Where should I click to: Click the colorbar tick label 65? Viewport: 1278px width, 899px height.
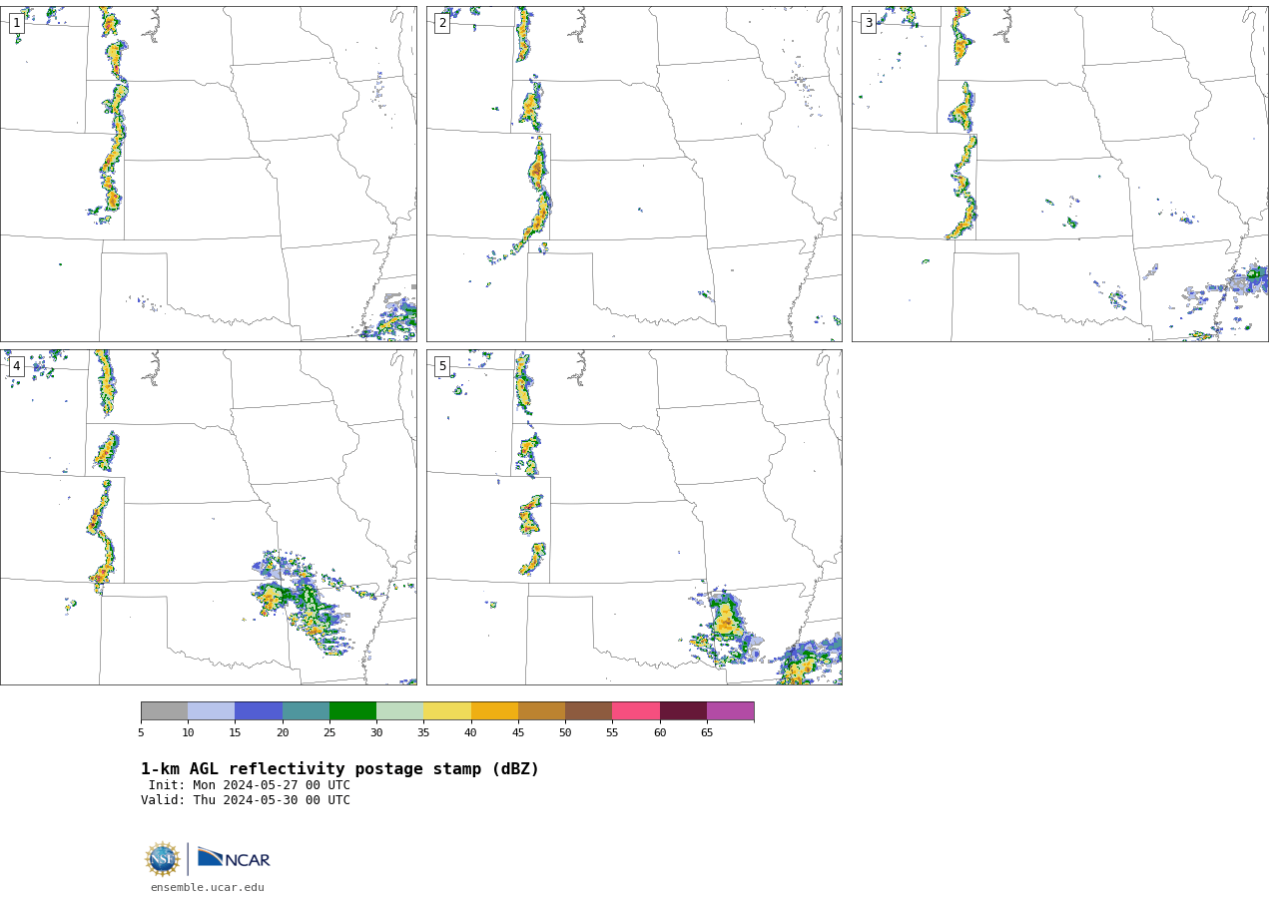coord(707,733)
